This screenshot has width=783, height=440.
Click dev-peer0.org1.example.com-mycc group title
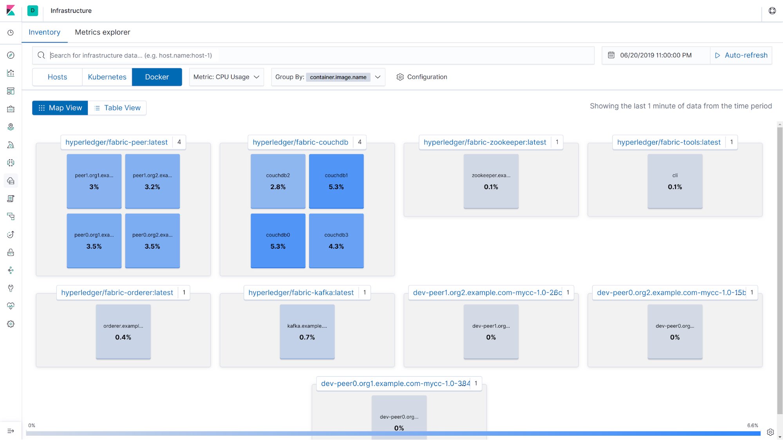[x=396, y=384]
